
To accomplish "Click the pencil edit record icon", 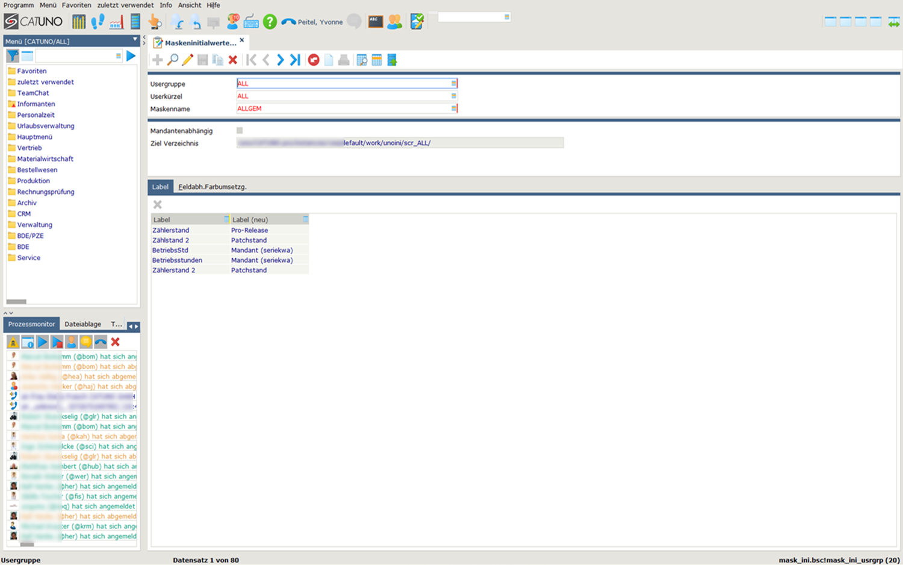I will tap(188, 60).
